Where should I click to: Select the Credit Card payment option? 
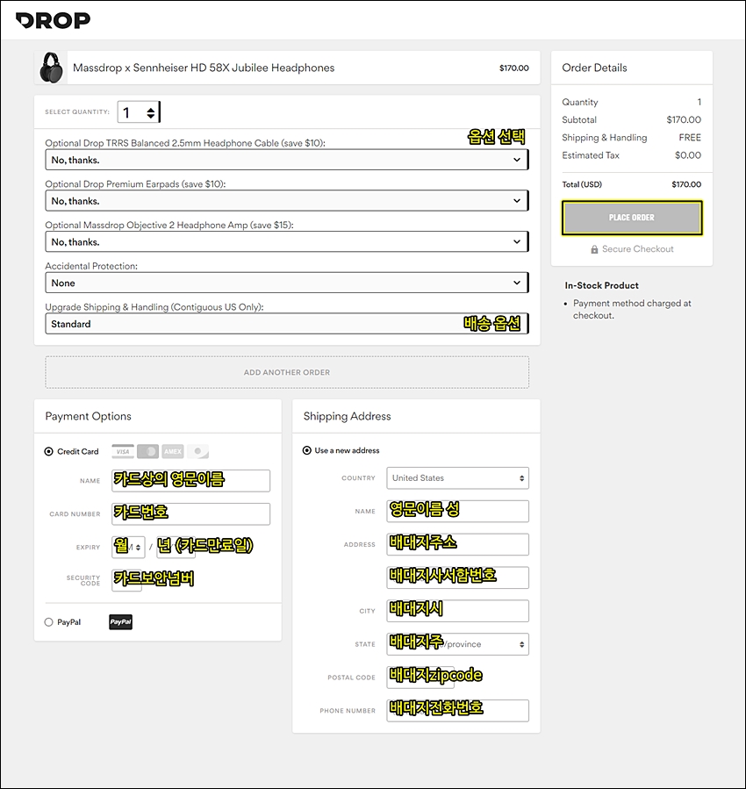49,451
